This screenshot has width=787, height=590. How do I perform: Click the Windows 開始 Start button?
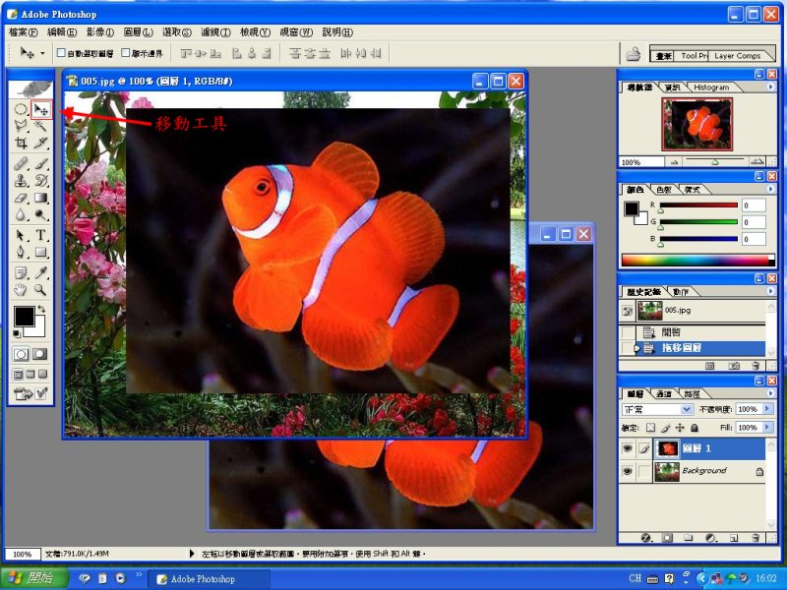33,579
